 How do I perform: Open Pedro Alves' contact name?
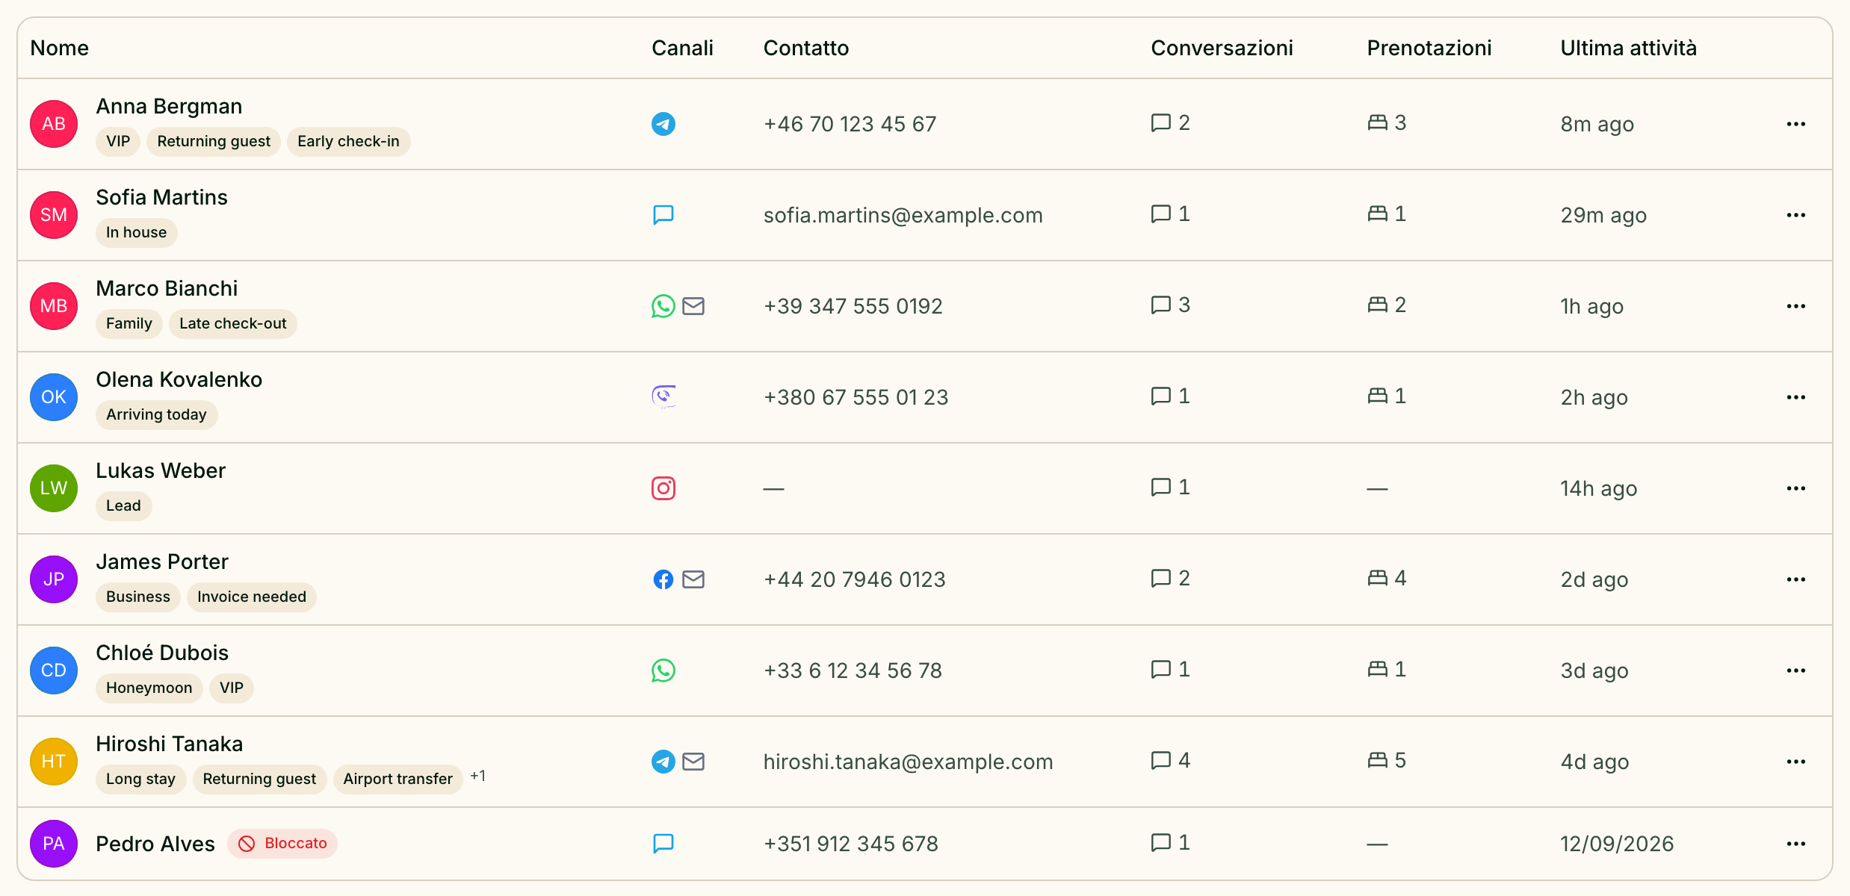tap(155, 844)
